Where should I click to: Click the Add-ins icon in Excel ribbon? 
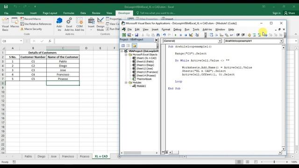(x=59, y=24)
